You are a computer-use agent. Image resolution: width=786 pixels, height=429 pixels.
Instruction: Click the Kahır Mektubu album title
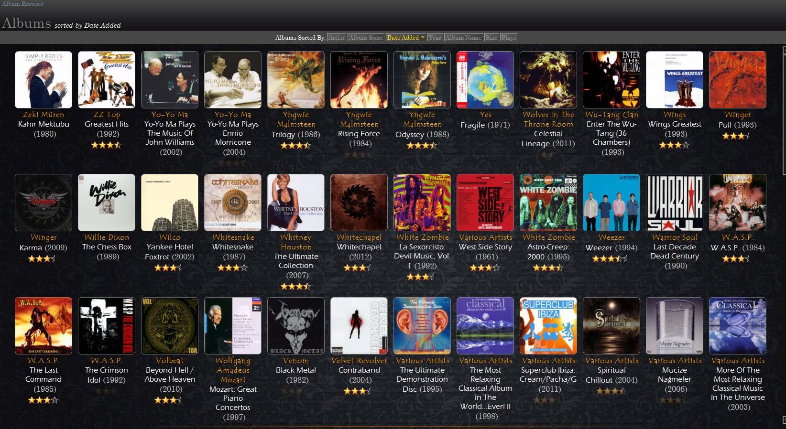(x=44, y=124)
